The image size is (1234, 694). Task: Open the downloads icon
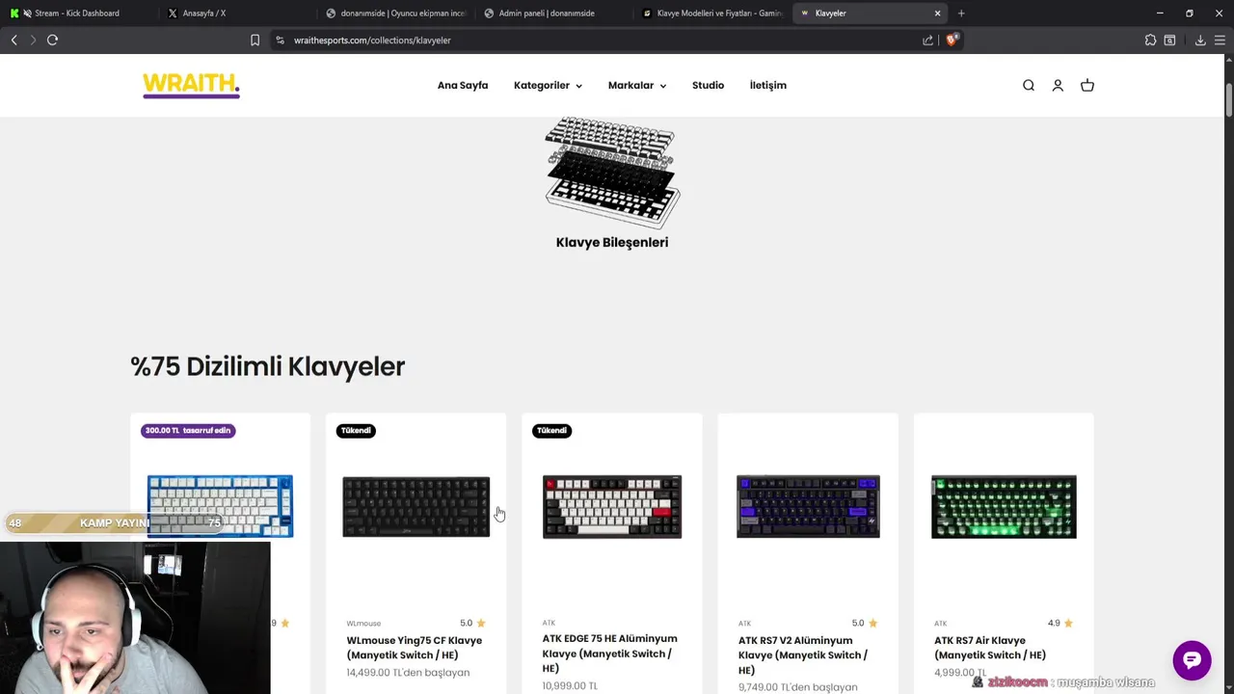coord(1200,40)
